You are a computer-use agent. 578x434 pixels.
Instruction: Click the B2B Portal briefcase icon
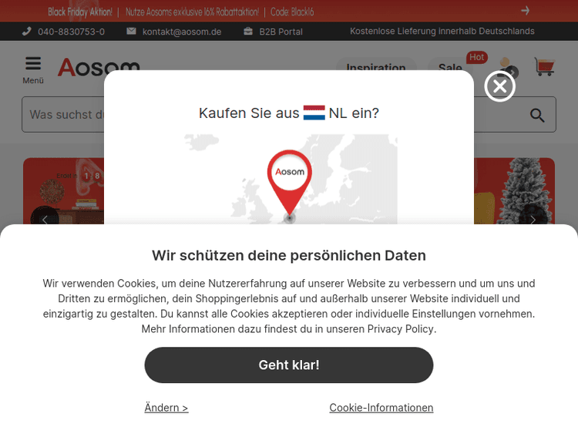pos(248,32)
